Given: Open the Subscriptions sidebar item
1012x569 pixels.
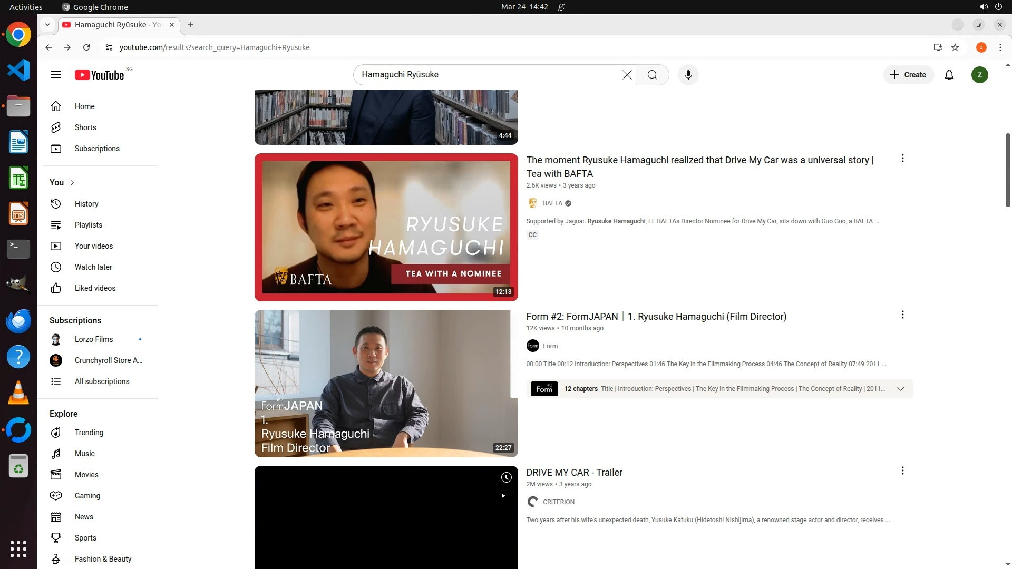Looking at the screenshot, I should pyautogui.click(x=97, y=149).
